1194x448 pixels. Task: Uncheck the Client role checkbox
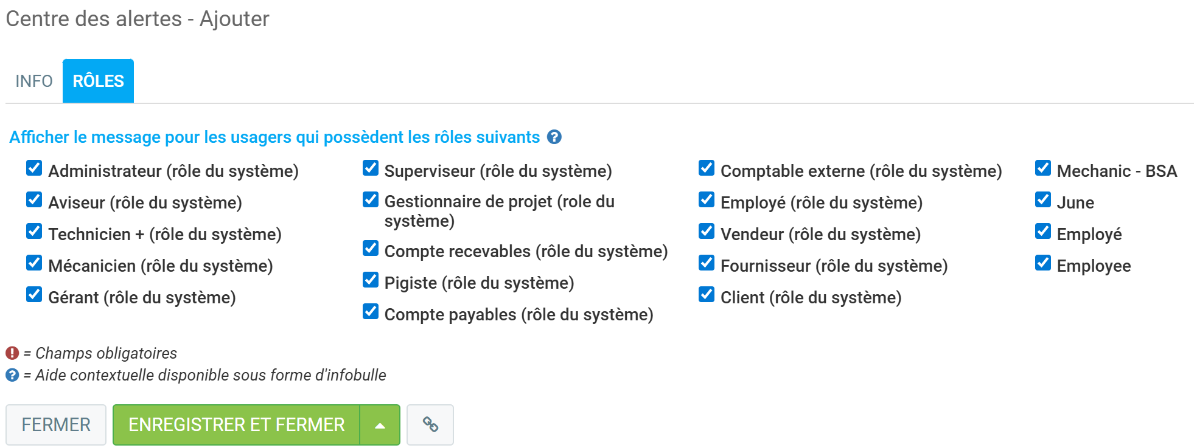click(707, 295)
